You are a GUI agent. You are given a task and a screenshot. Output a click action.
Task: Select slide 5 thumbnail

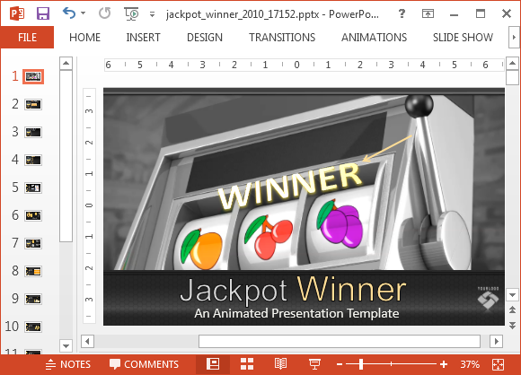pos(33,187)
